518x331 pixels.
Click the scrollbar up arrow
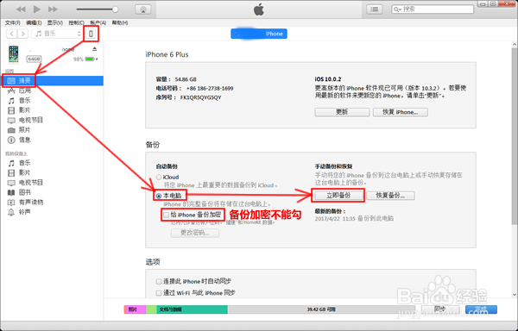click(x=515, y=44)
